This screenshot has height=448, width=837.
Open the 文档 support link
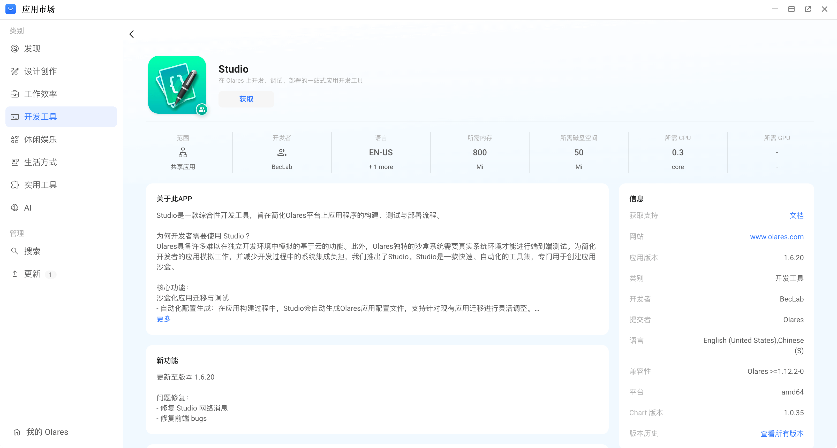click(x=796, y=215)
